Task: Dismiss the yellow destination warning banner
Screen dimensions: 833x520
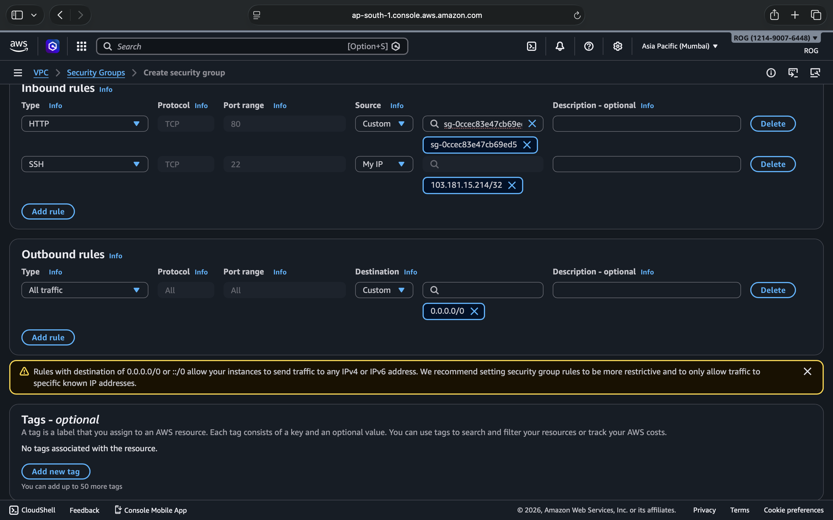Action: coord(807,372)
